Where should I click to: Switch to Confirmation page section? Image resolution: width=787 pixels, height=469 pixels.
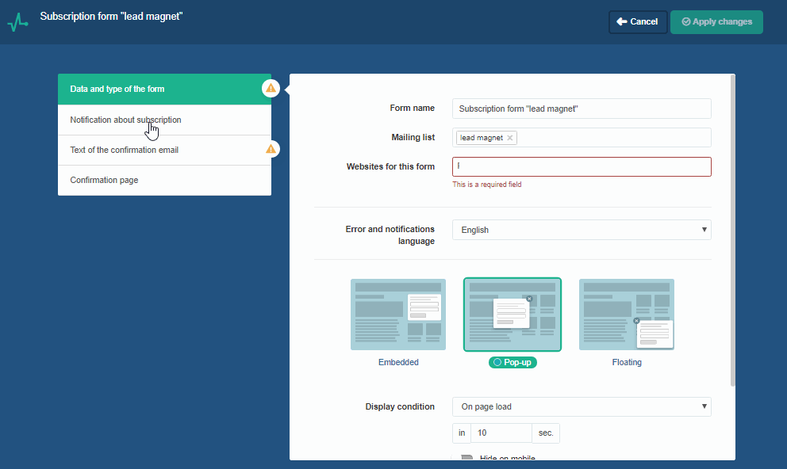click(x=104, y=180)
